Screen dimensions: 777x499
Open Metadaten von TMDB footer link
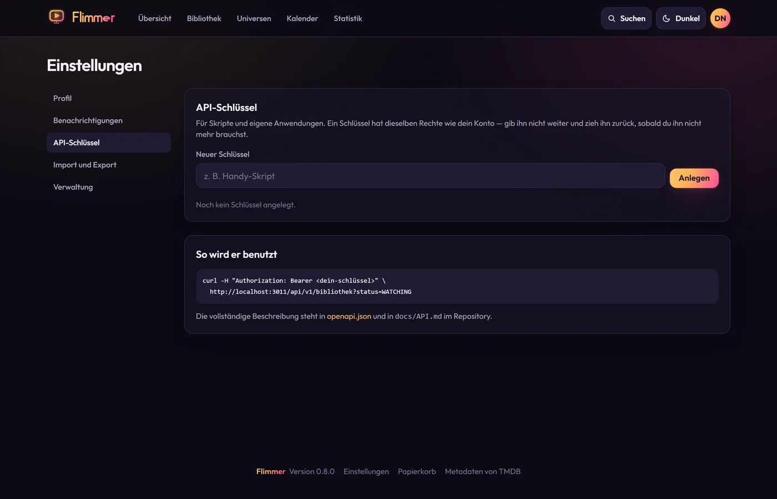pos(483,471)
